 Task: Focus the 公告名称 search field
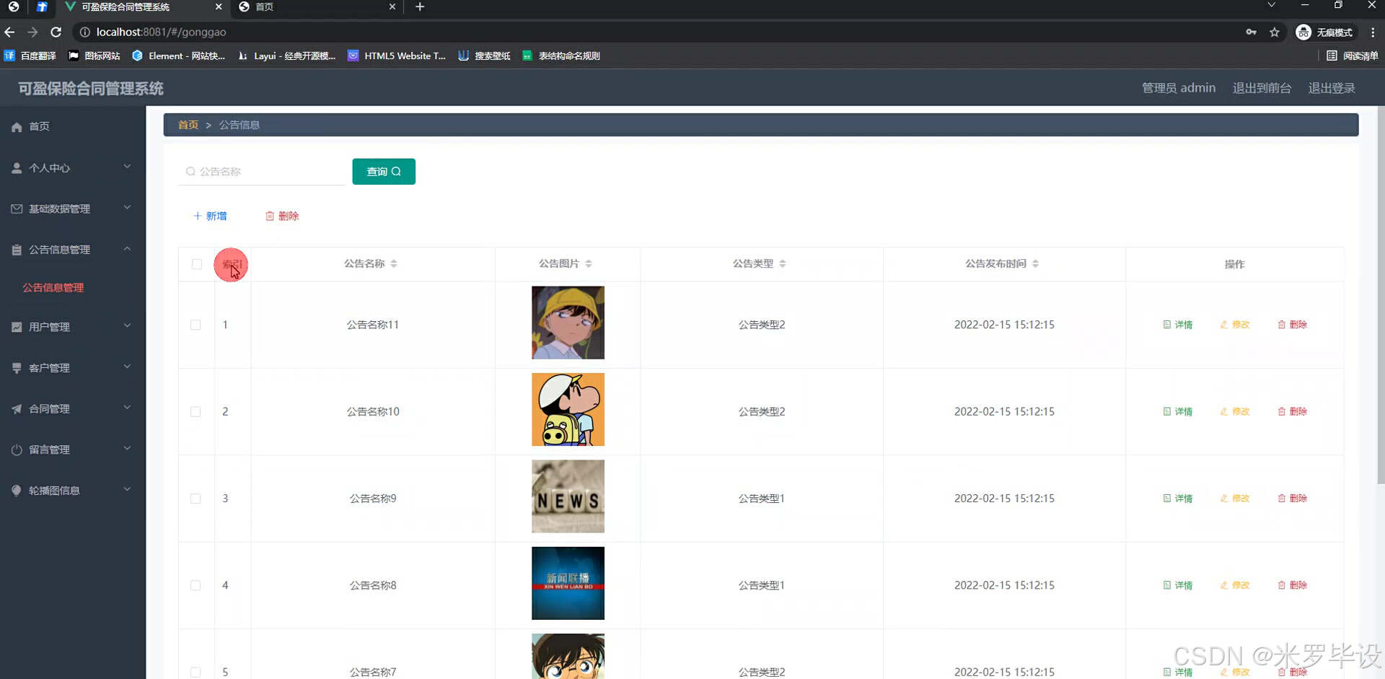pos(263,172)
